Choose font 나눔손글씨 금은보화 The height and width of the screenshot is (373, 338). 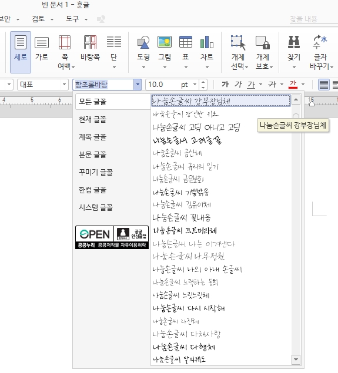click(221, 179)
